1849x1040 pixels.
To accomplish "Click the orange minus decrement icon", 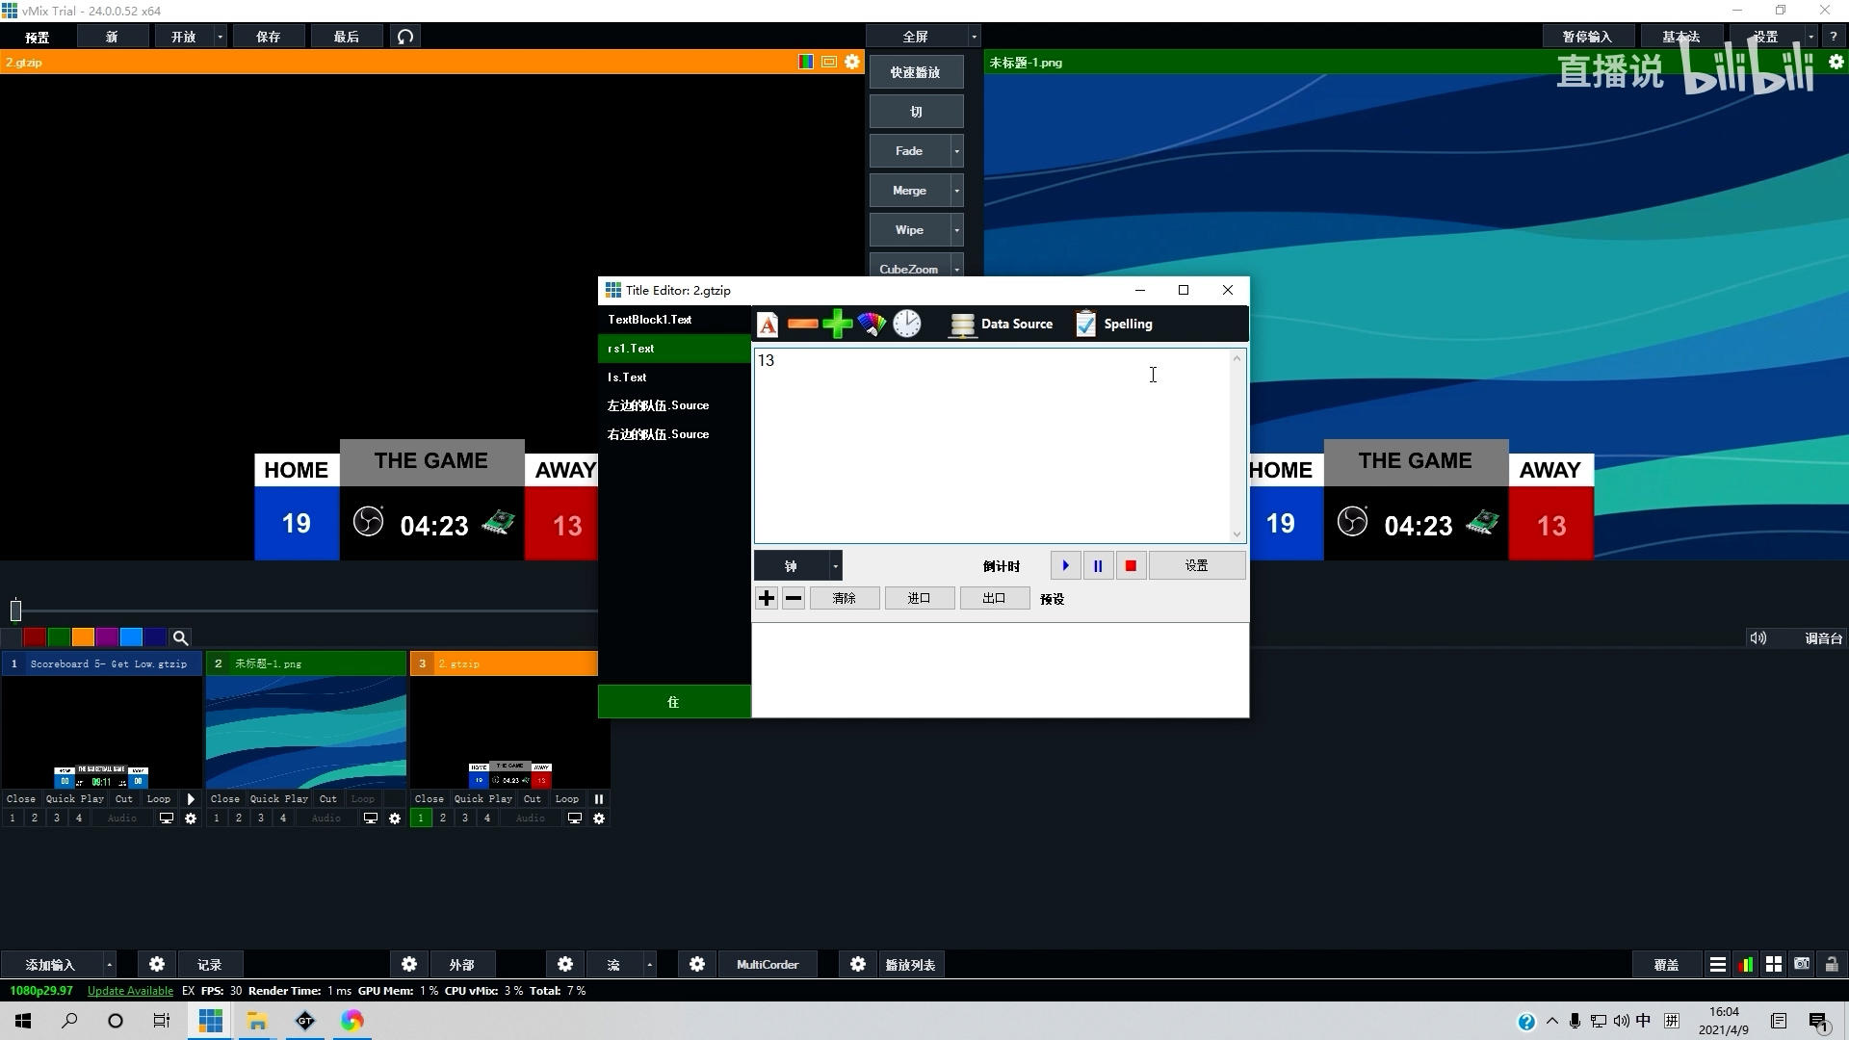I will 802,325.
